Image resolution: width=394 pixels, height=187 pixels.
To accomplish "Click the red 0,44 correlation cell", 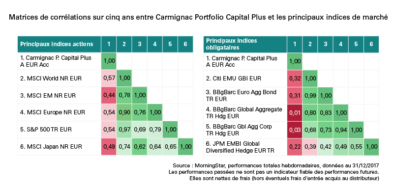I will point(109,96).
